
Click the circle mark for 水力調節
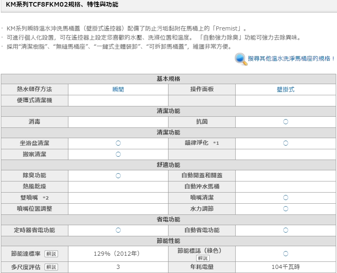286,209
